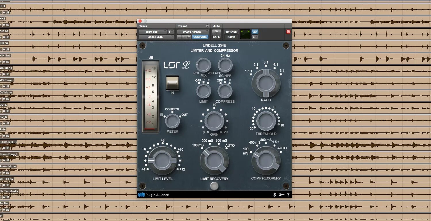Open the license key icon

281,195
